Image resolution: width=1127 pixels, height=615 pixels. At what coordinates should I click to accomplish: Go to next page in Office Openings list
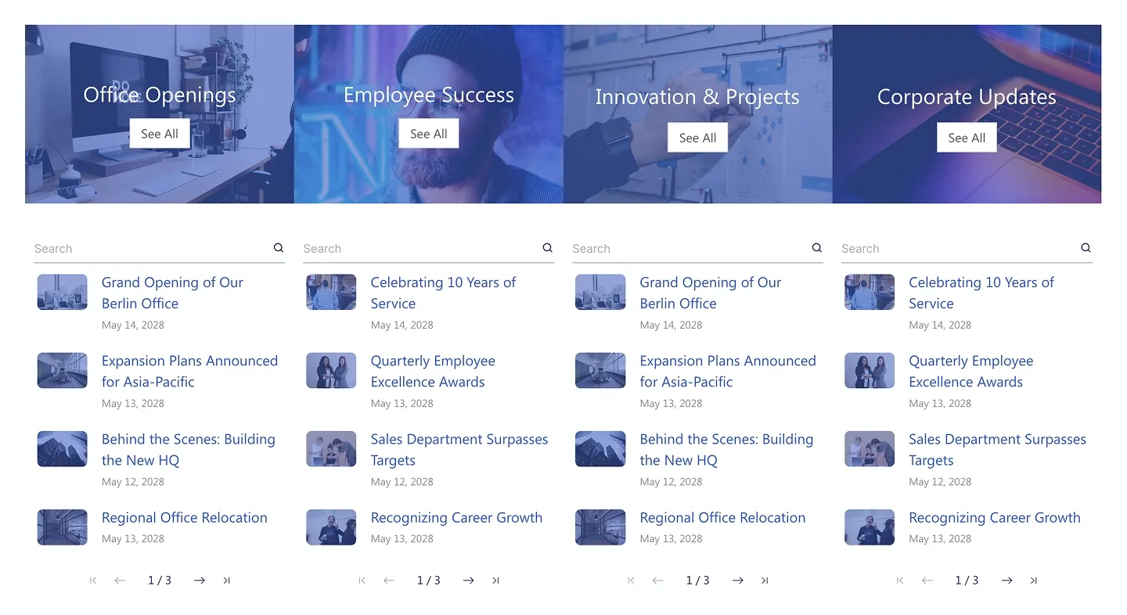(x=200, y=581)
